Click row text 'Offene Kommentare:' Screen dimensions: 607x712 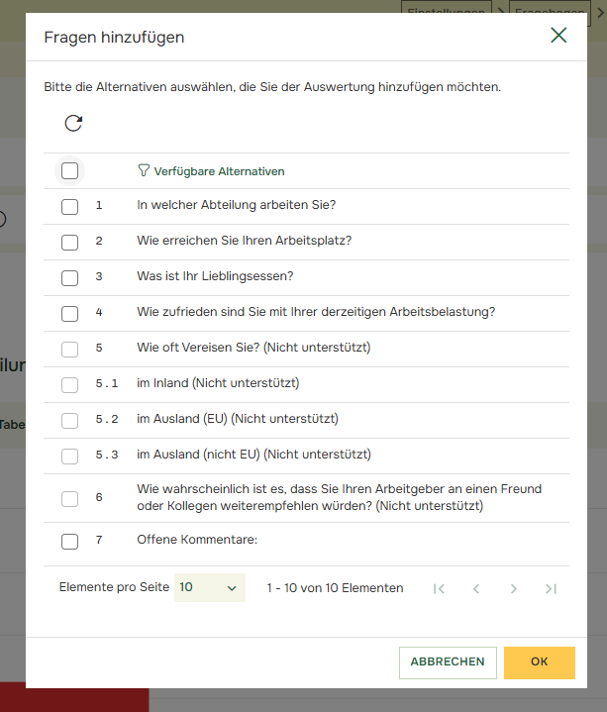tap(197, 541)
